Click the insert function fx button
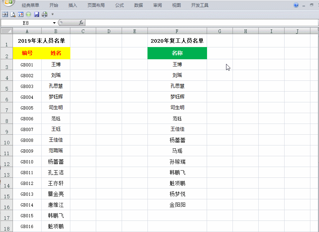Screen dimensions: 319x232 81,23
